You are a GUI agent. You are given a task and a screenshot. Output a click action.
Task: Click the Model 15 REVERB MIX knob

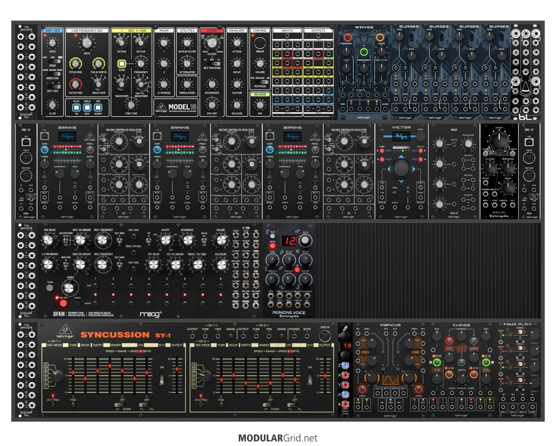(260, 105)
